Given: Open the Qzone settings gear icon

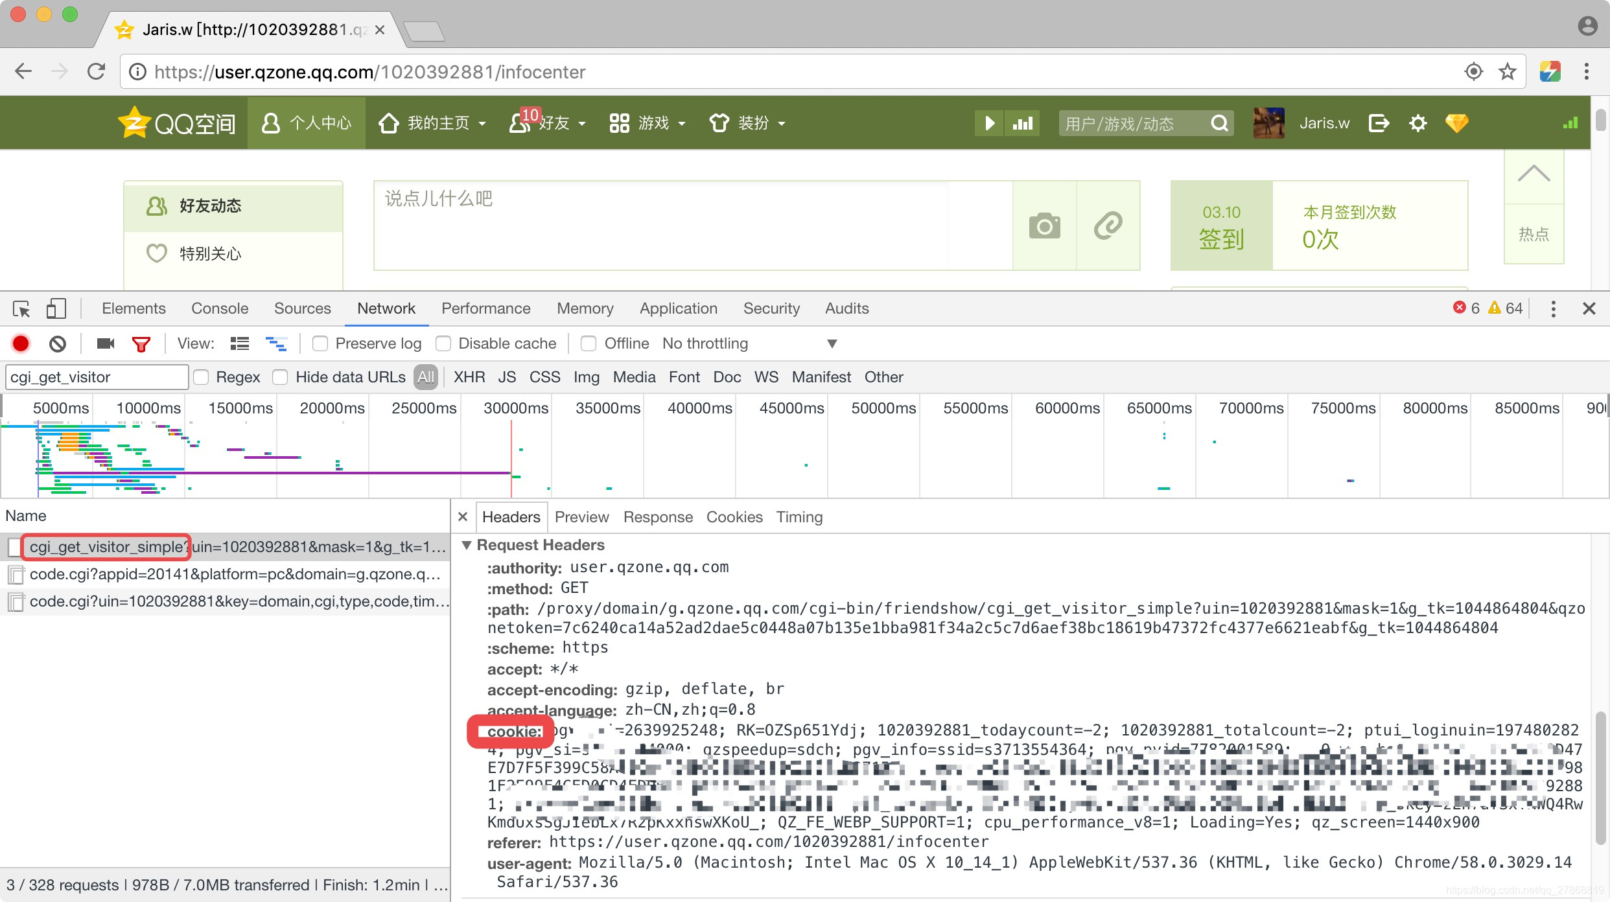Looking at the screenshot, I should pyautogui.click(x=1417, y=123).
